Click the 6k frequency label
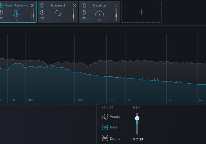 coord(201,101)
